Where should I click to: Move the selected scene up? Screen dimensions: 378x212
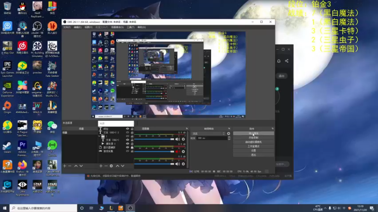[x=76, y=166]
